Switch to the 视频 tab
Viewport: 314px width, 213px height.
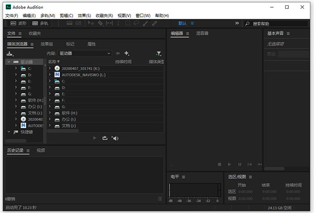(x=41, y=150)
